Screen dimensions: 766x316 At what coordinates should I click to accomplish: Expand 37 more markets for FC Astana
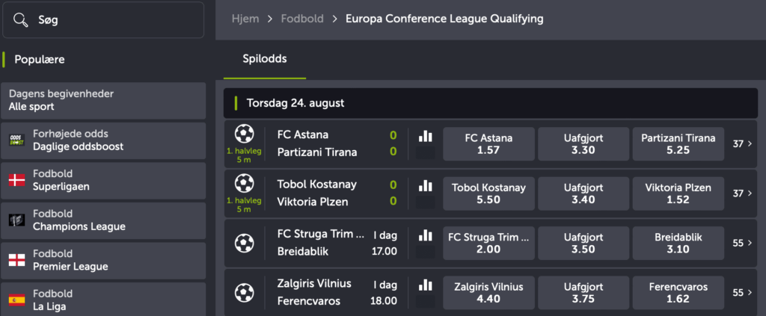743,143
